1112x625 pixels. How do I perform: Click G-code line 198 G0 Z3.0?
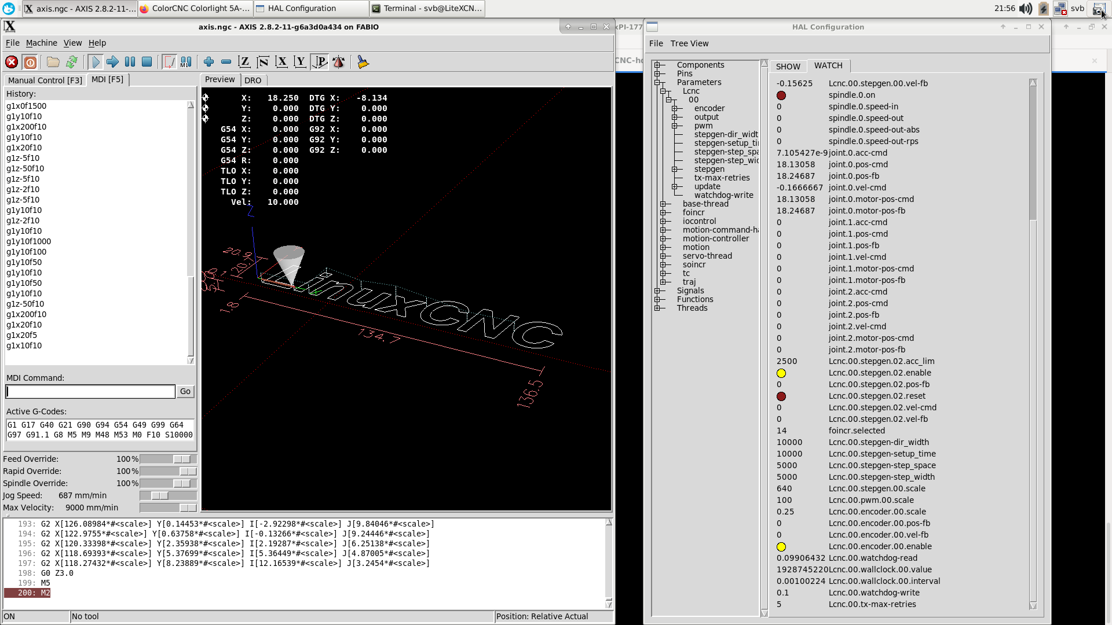pos(57,573)
